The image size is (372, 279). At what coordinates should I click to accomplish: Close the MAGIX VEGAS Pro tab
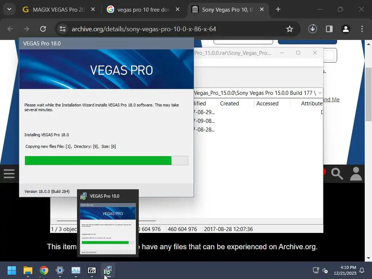coord(93,9)
